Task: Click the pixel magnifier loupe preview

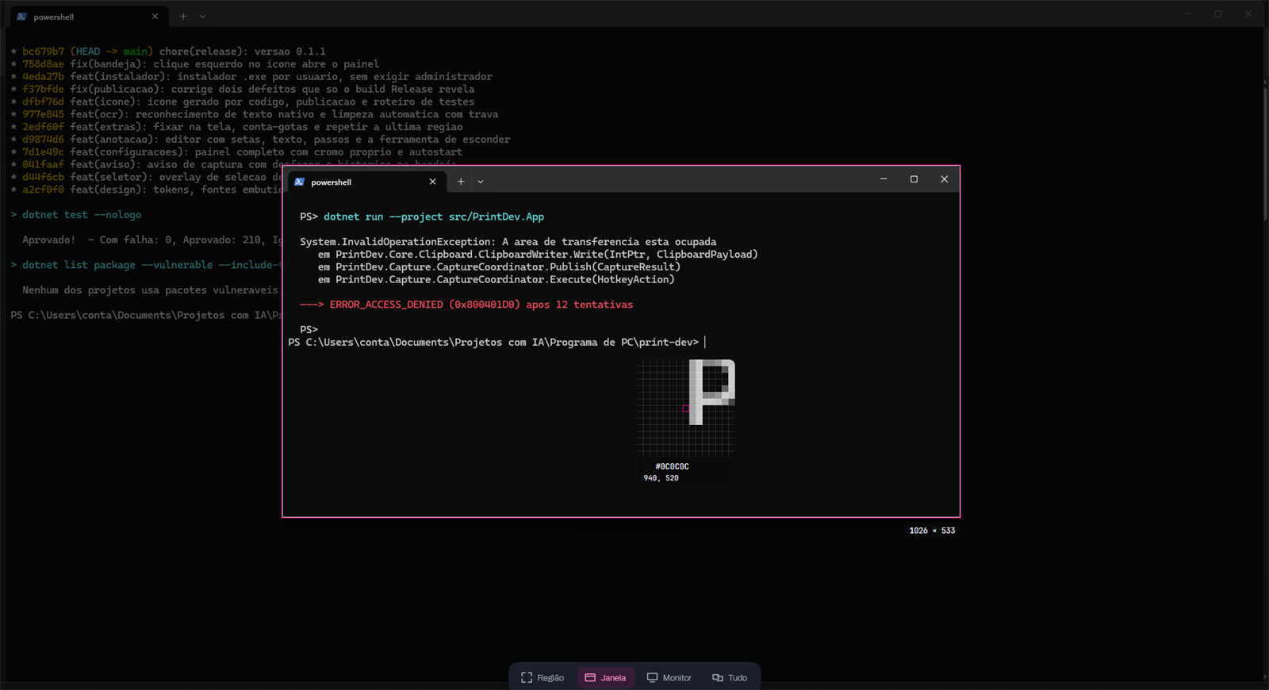Action: tap(686, 408)
